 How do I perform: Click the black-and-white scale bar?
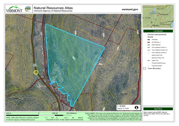click(x=39, y=115)
